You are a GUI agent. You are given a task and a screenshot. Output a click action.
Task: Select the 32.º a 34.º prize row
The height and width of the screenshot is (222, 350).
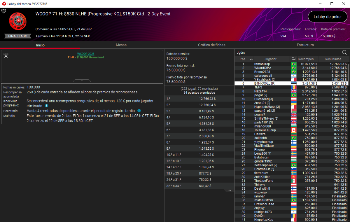coord(199,186)
